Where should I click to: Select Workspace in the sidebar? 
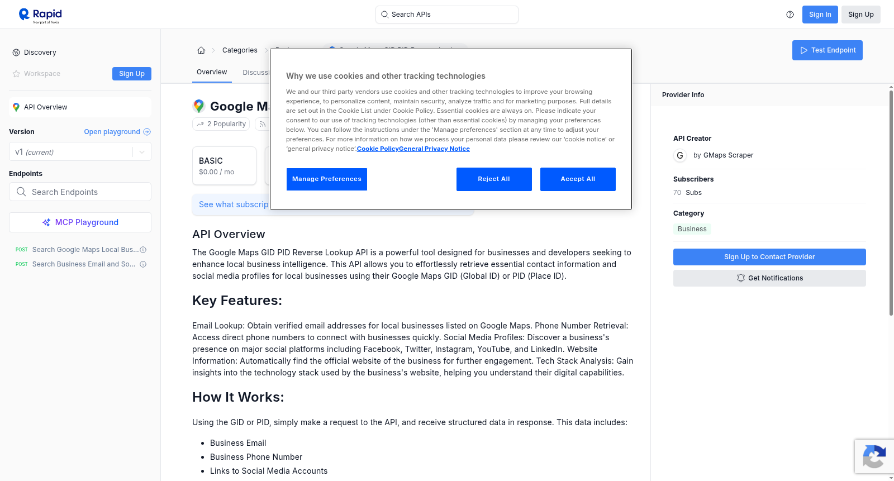[x=42, y=74]
